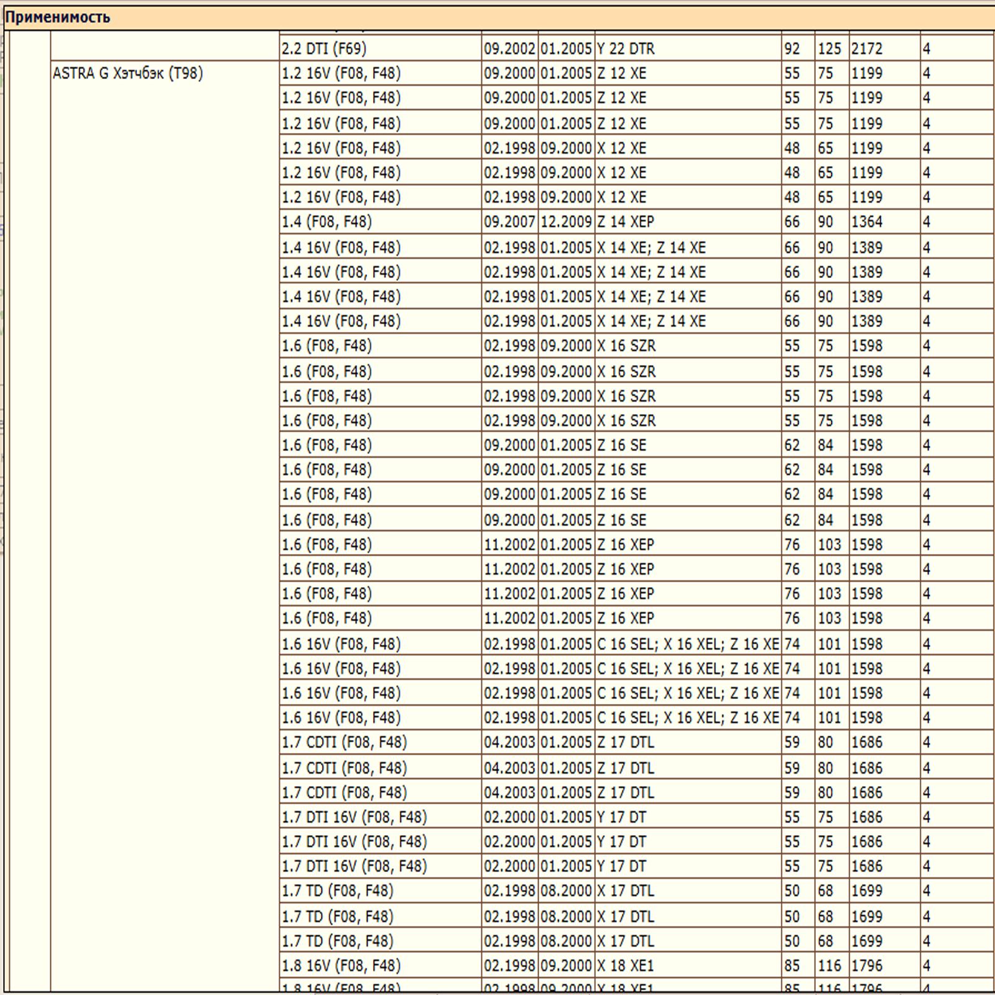
Task: Select the last 1.2 16V row with X 12 XE
Action: (x=637, y=197)
